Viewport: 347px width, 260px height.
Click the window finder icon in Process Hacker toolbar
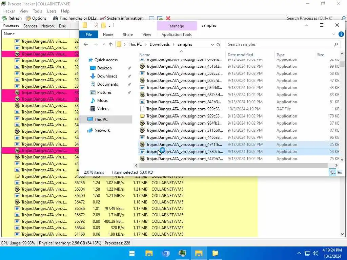[x=151, y=18]
